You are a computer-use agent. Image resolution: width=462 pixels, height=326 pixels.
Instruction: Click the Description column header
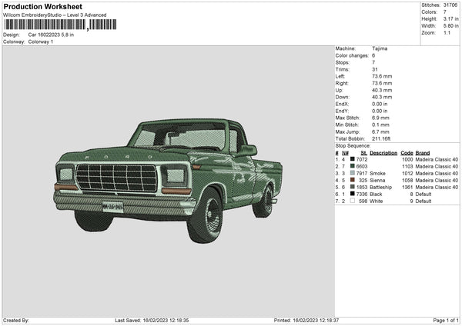(x=383, y=153)
